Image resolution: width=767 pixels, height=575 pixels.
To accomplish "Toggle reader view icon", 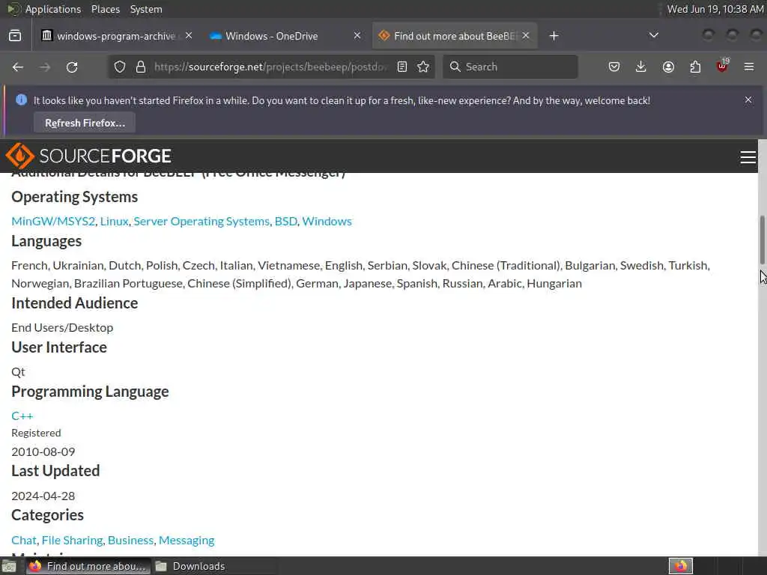I will pos(402,67).
